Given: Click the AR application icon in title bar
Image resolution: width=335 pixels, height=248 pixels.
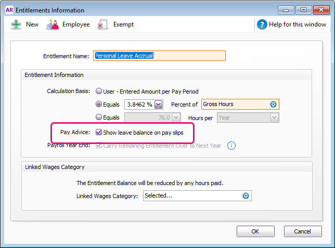Looking at the screenshot, I should coord(9,10).
